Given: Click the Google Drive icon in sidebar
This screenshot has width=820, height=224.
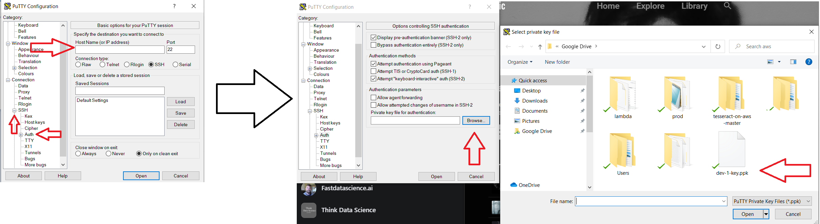Looking at the screenshot, I should pyautogui.click(x=517, y=131).
